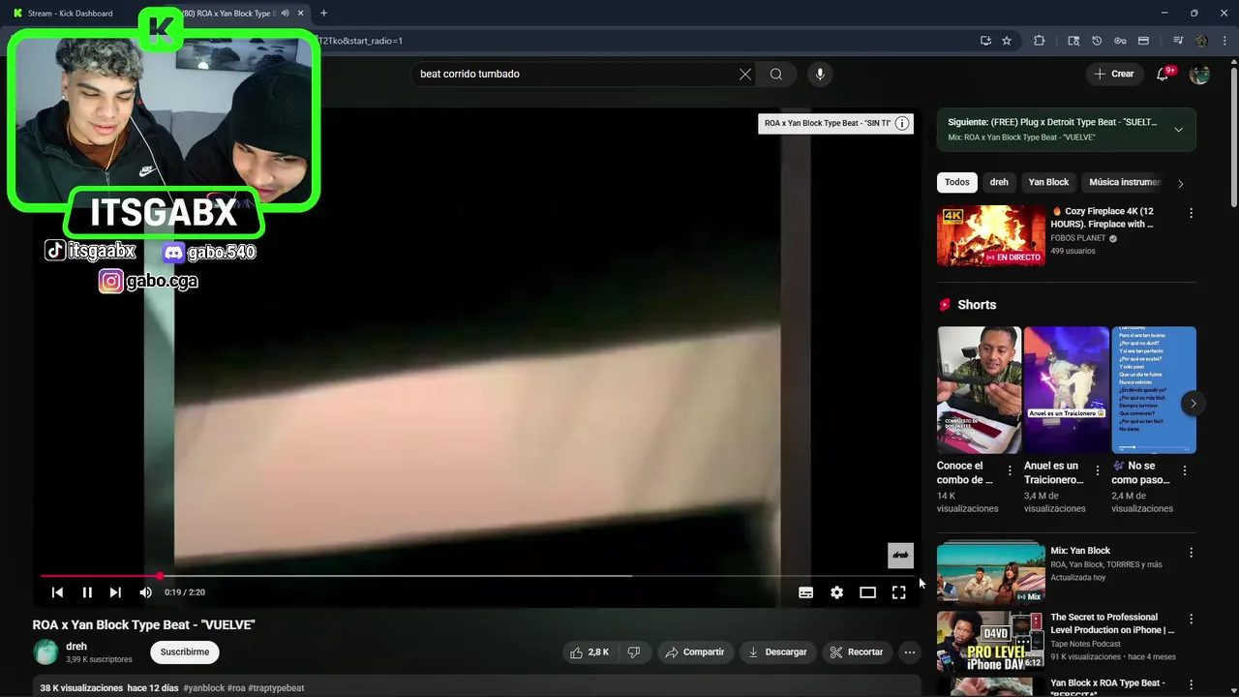Toggle theater mode in the player

(867, 592)
